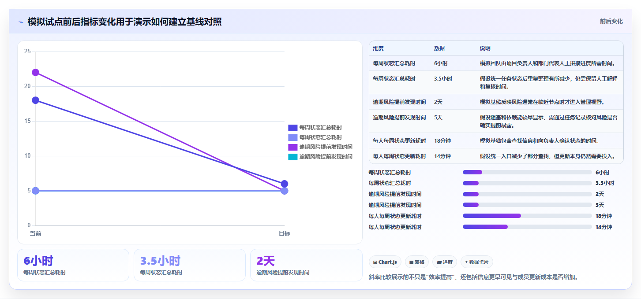Click the header title 模拟试点前后指标变化

coord(124,22)
